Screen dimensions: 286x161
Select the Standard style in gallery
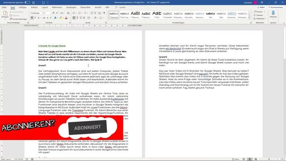pyautogui.click(x=114, y=15)
